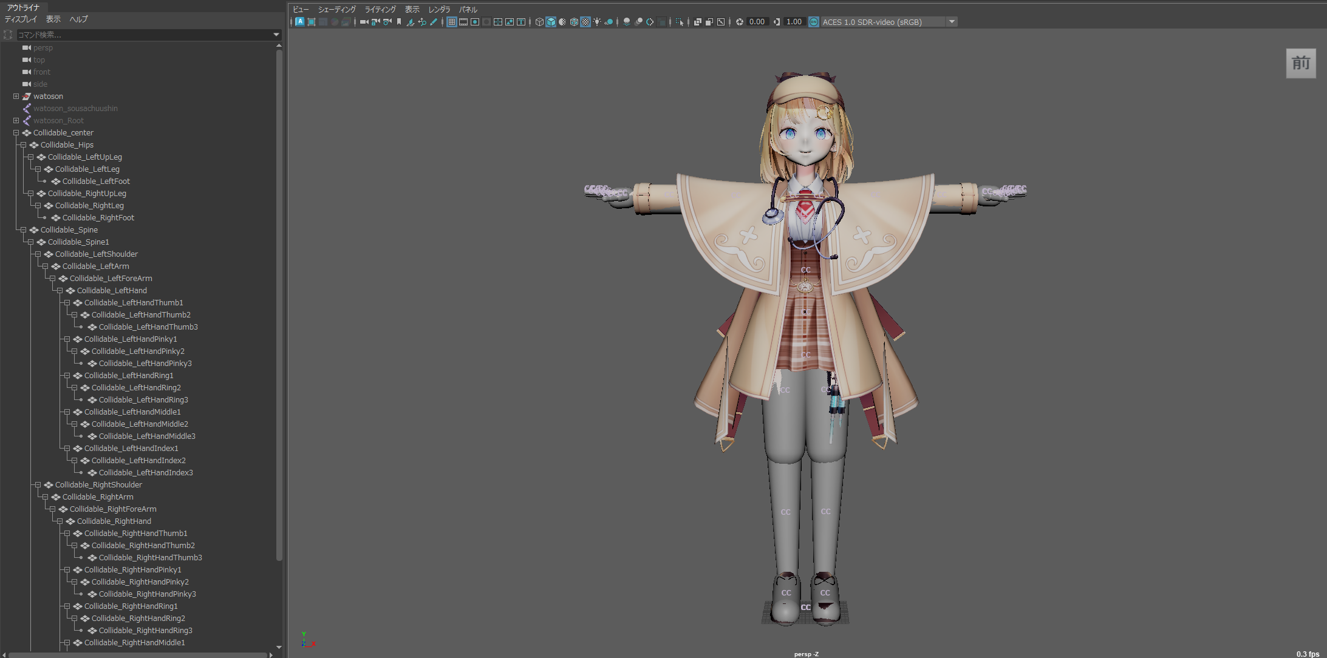
Task: Click the X-Ray Active Components icon
Action: [709, 22]
